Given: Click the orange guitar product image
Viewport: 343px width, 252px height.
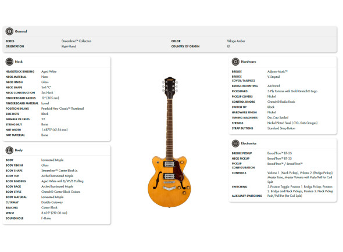Looking at the screenshot, I should coord(170,142).
